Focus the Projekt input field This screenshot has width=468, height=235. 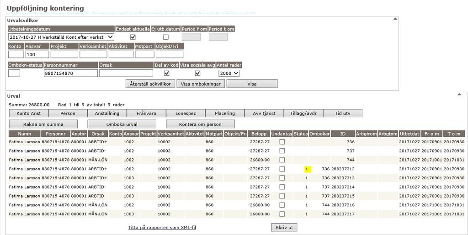tap(64, 54)
